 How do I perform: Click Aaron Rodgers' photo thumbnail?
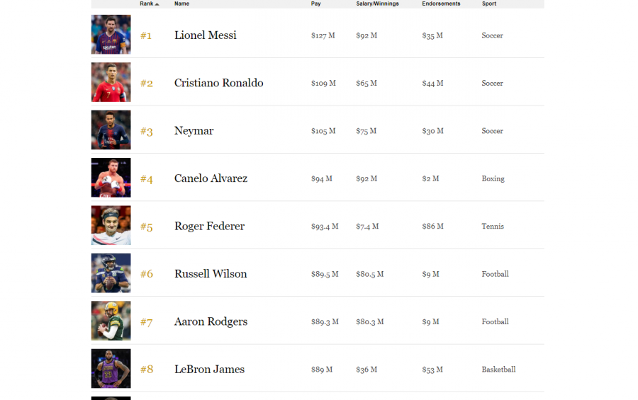pos(111,321)
